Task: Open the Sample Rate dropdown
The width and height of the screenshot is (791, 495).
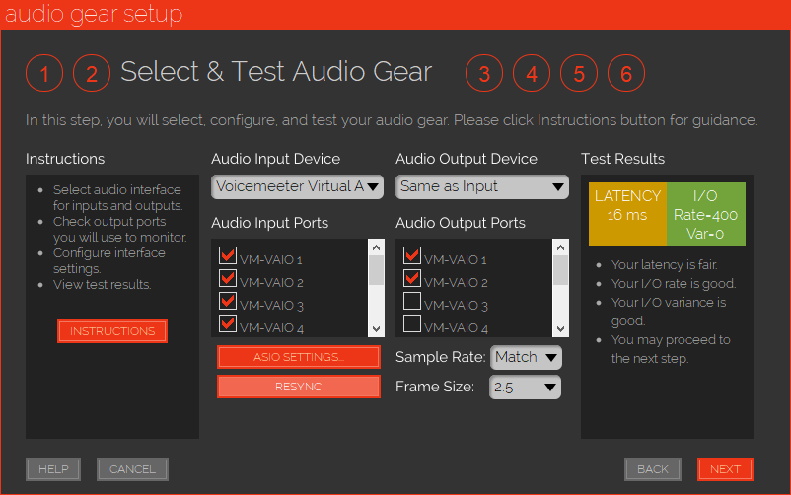Action: [x=525, y=356]
